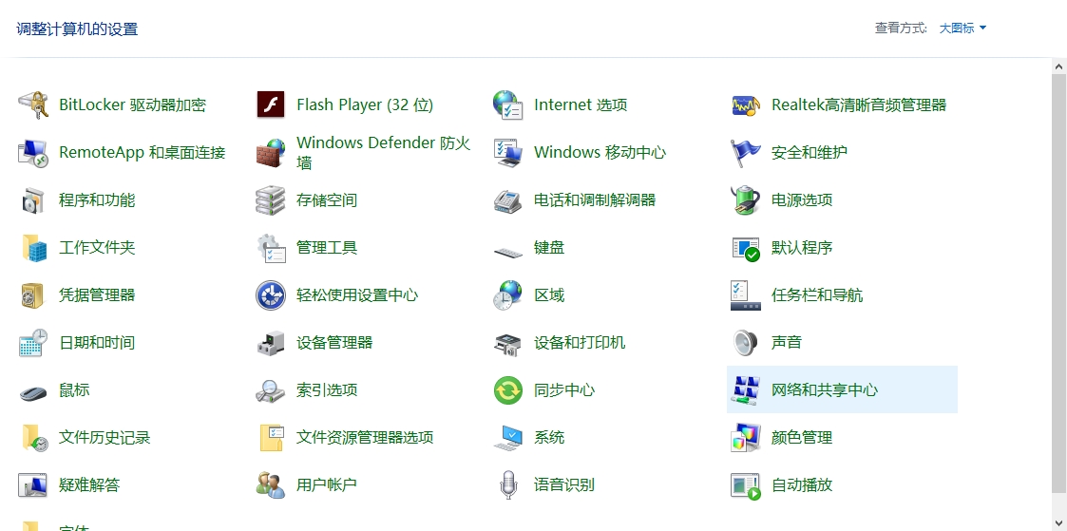Click the 管理工具 label
The image size is (1067, 531).
[327, 248]
